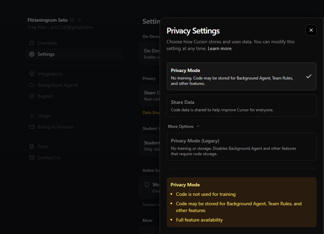Open the Bugbot sidebar entry
Image resolution: width=324 pixels, height=234 pixels.
[45, 96]
